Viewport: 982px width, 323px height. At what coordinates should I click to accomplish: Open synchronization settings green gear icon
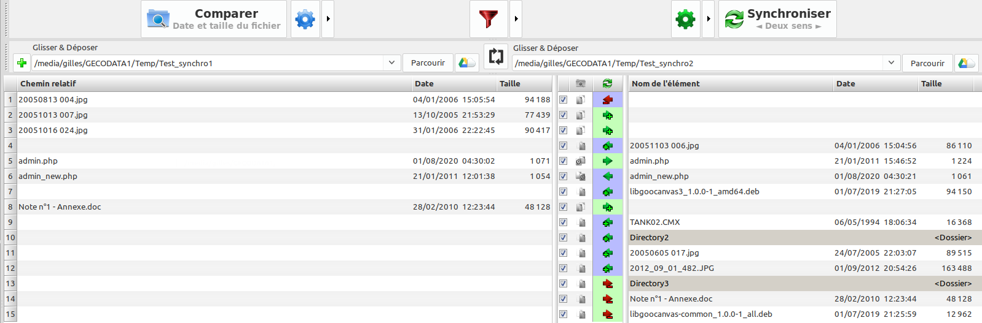[685, 19]
